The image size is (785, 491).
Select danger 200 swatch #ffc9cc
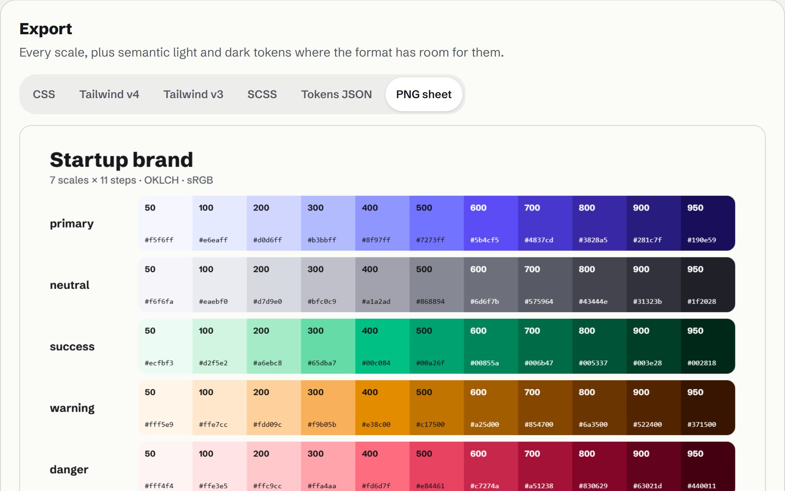pos(274,466)
